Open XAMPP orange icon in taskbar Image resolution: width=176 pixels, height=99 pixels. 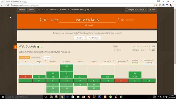coord(105,97)
